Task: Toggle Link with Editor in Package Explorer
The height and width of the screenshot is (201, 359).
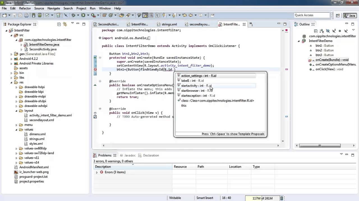Action: (x=65, y=24)
